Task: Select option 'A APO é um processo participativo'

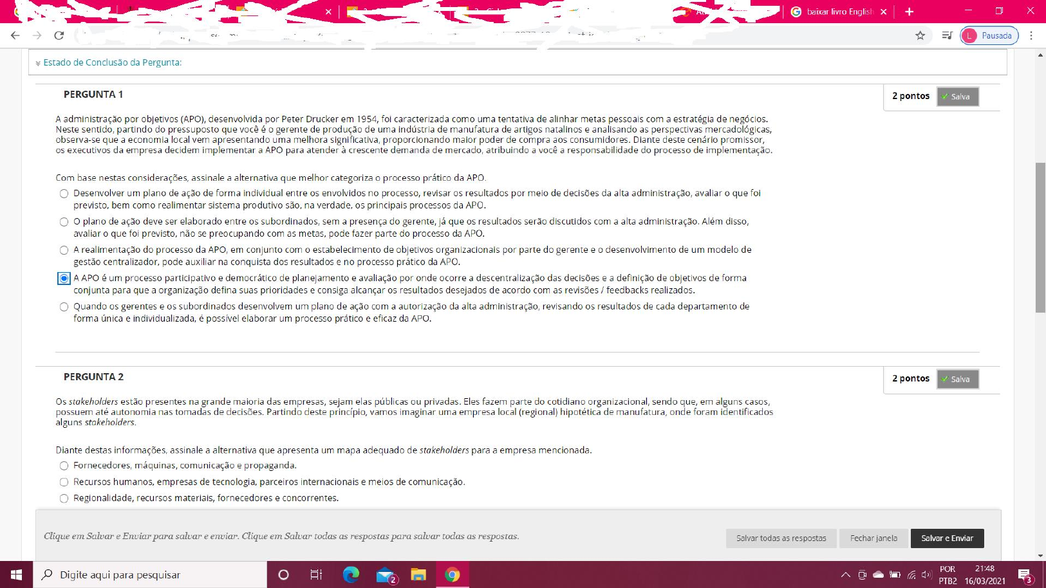Action: (x=64, y=279)
